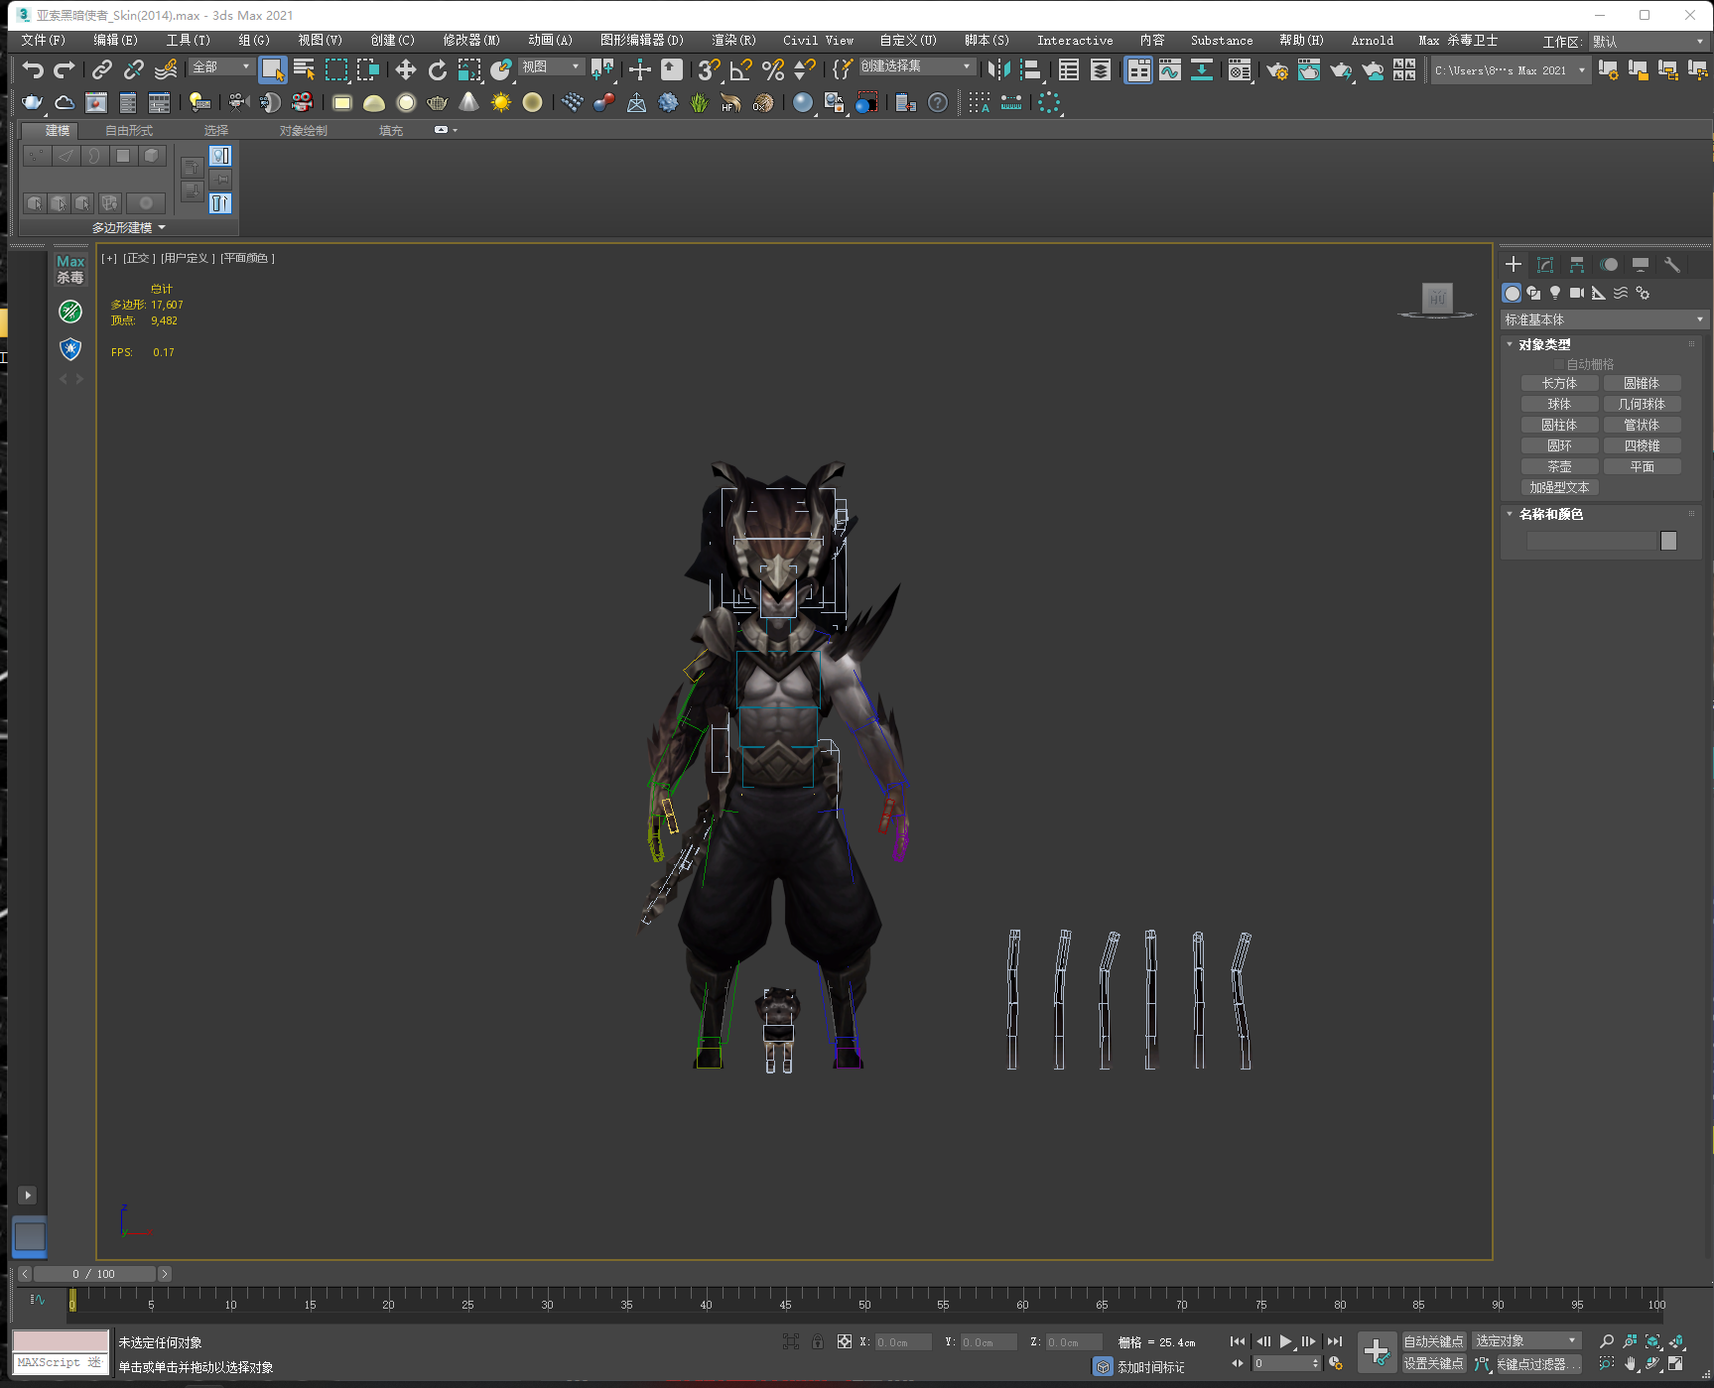The height and width of the screenshot is (1388, 1714).
Task: Click the object name input field
Action: pyautogui.click(x=1592, y=541)
